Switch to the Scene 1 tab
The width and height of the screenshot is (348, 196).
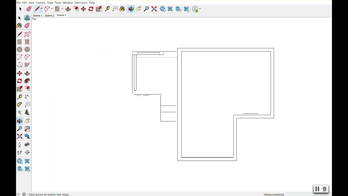[38, 16]
